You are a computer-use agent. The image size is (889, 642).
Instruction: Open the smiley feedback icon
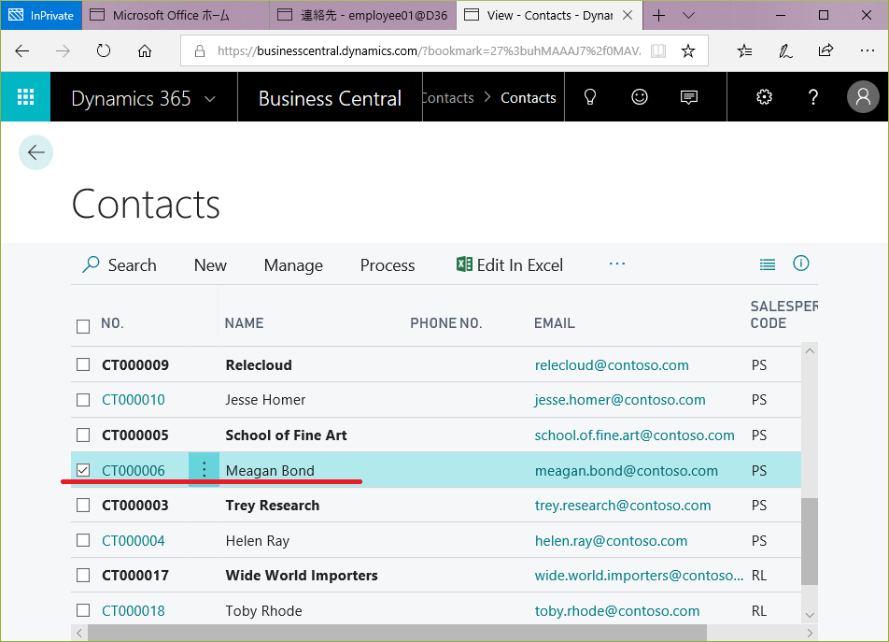639,97
